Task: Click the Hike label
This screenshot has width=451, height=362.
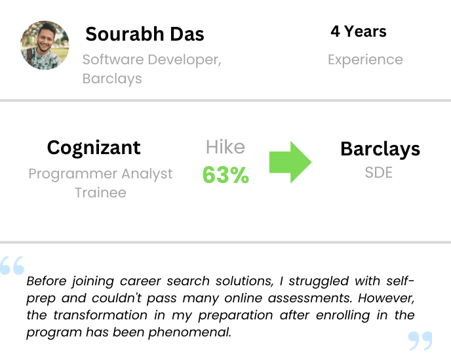Action: (x=225, y=147)
